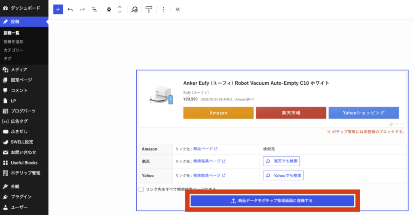Screen dimensions: 414x215
Task: Click the ¥29,990 price text
Action: click(x=190, y=99)
